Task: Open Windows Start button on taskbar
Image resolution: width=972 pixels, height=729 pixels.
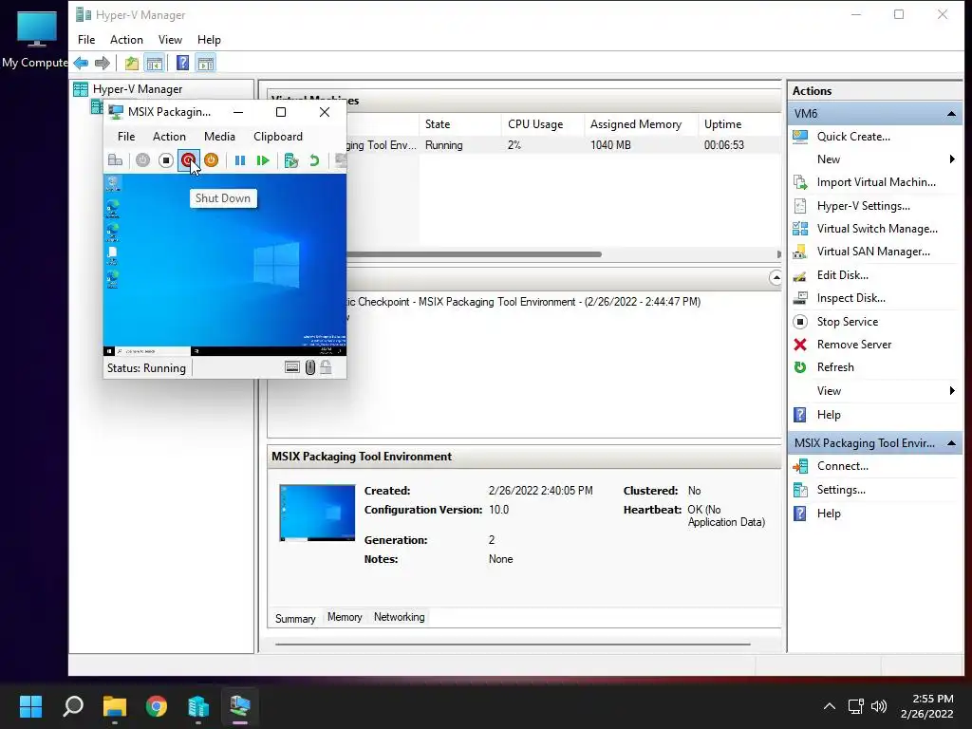Action: (x=30, y=706)
